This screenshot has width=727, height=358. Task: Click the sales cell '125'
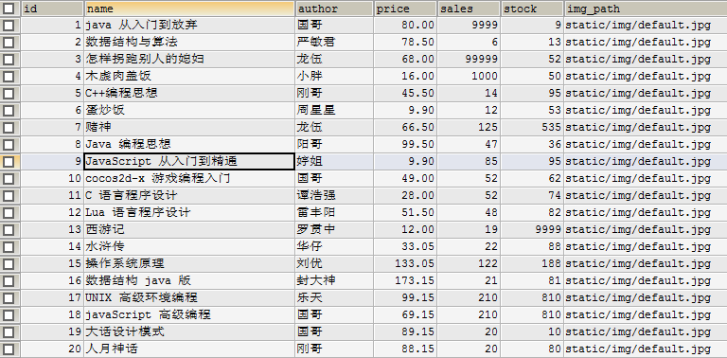tap(469, 127)
